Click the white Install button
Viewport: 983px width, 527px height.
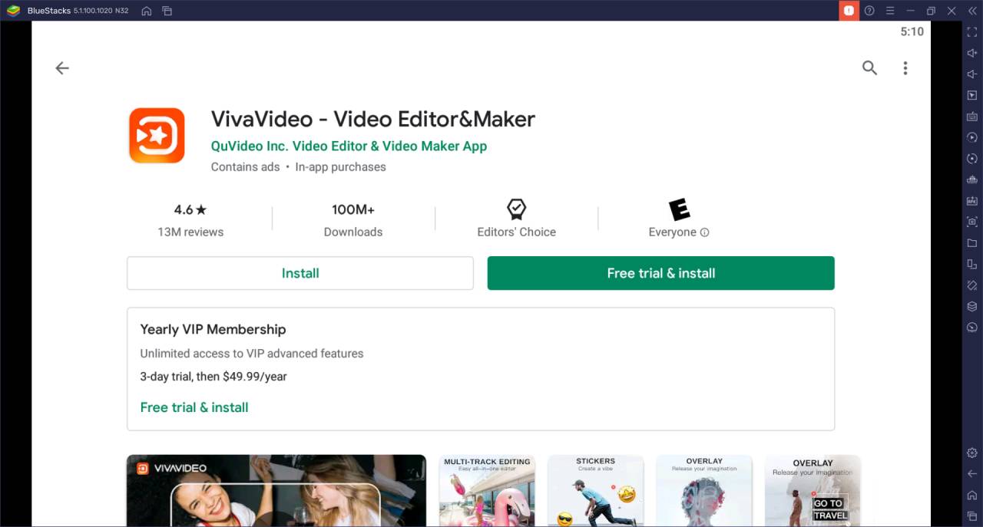[300, 273]
